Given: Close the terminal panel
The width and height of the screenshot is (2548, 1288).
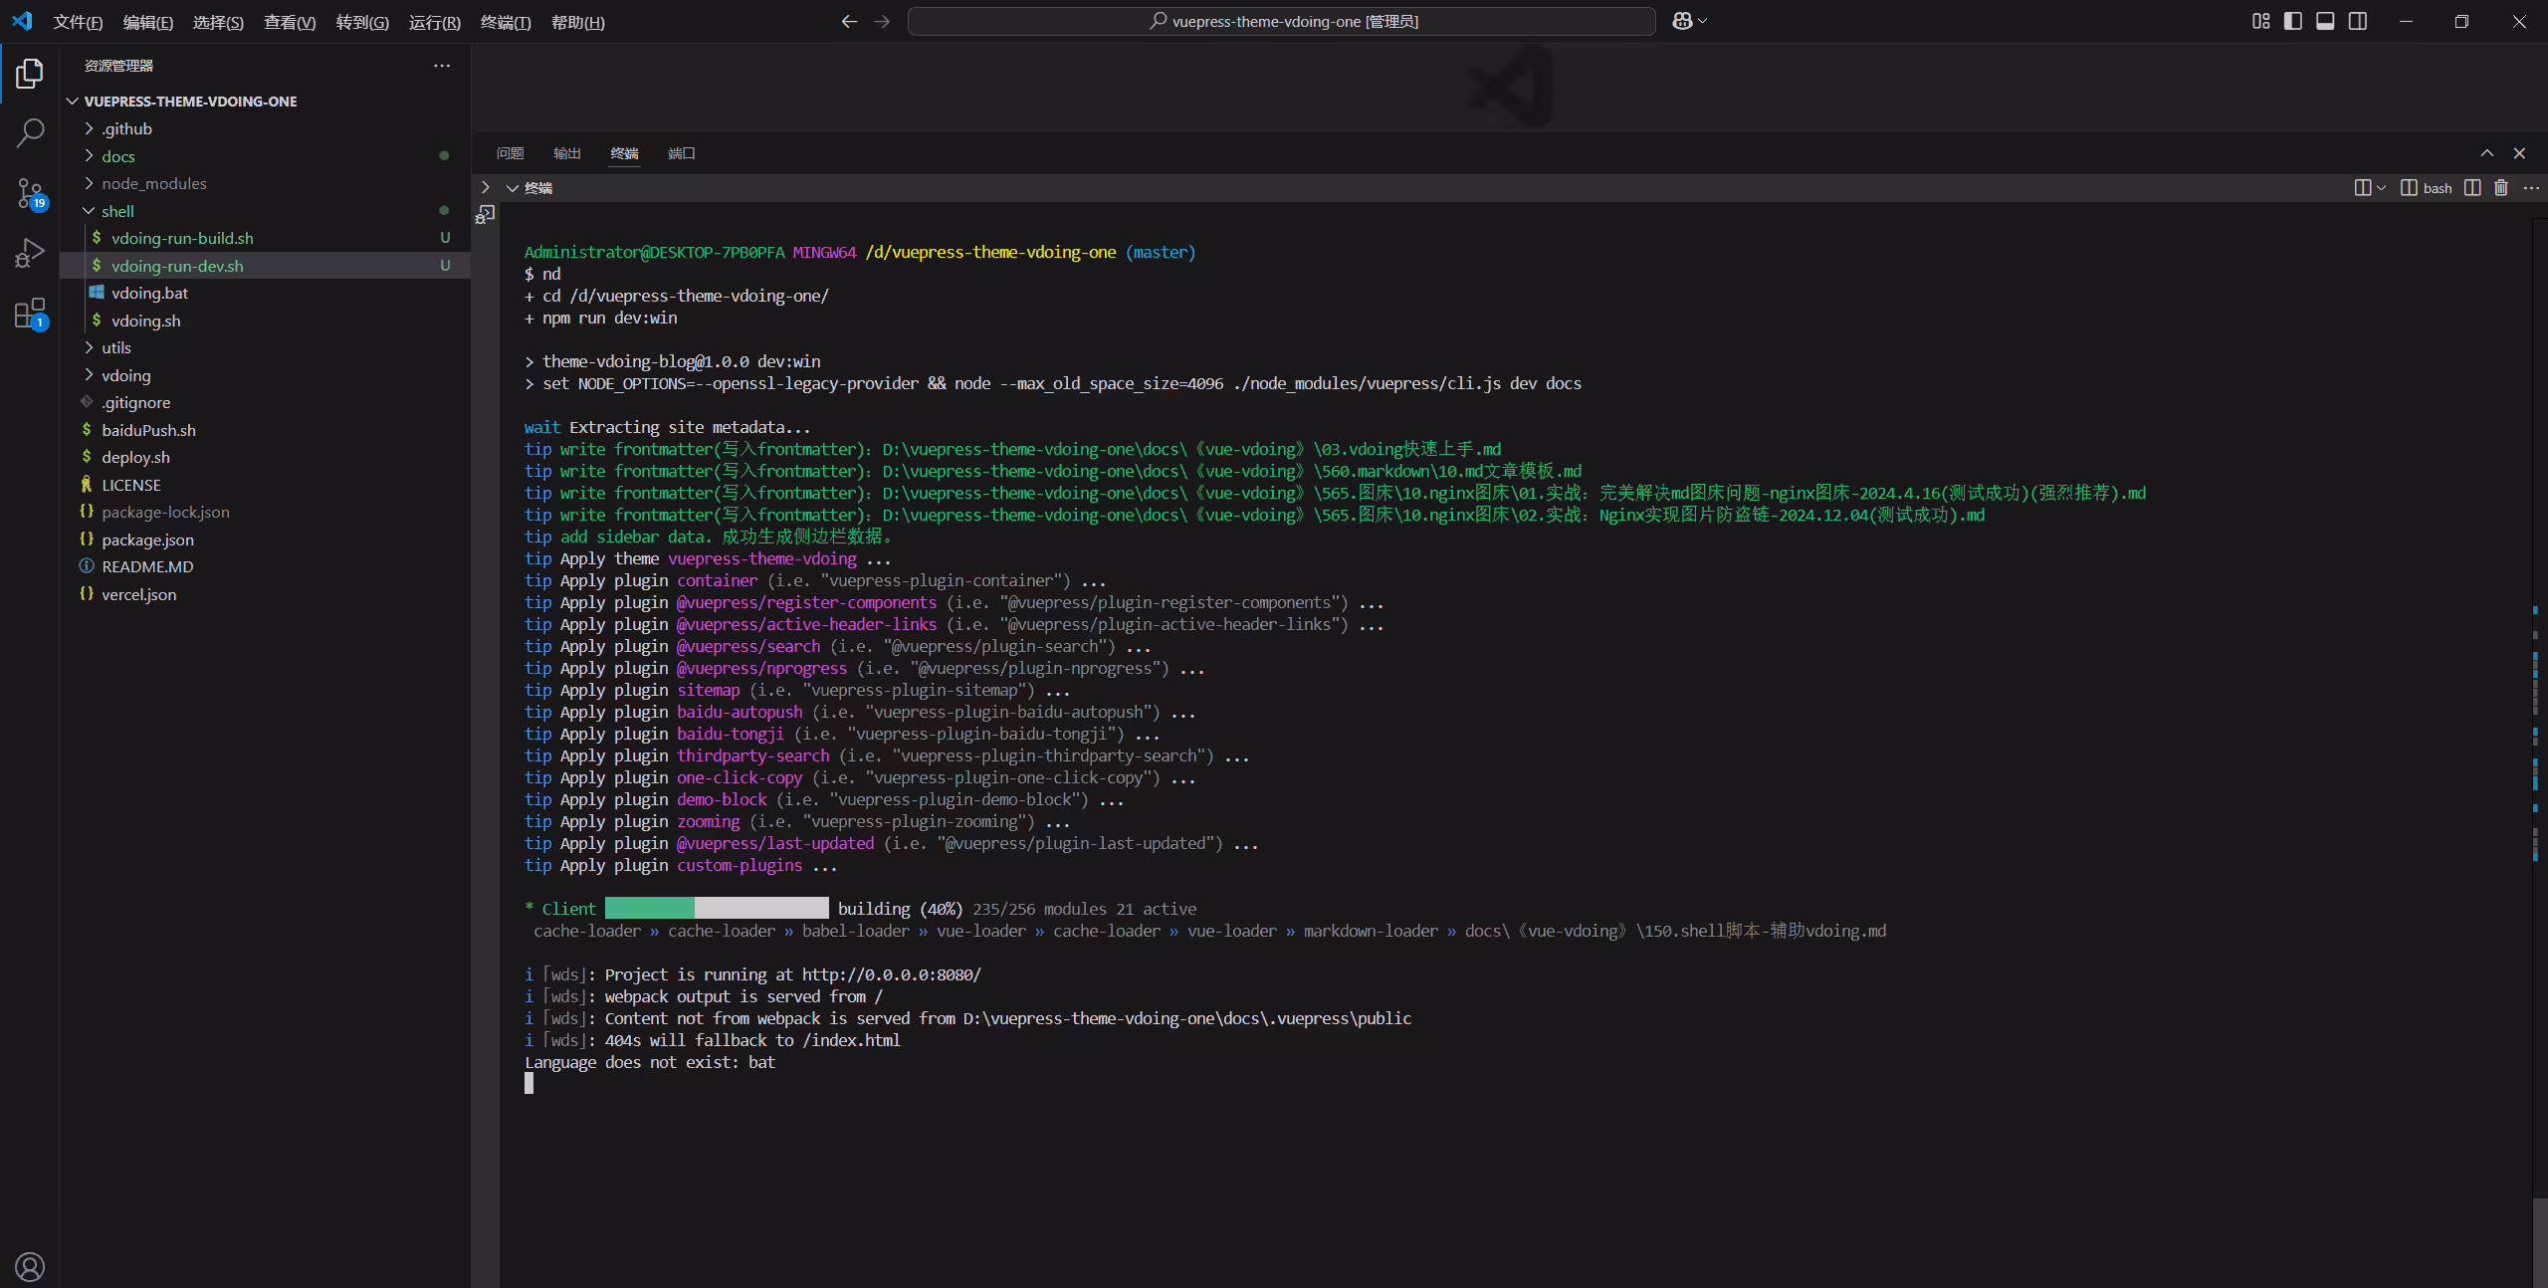Looking at the screenshot, I should pyautogui.click(x=2519, y=153).
